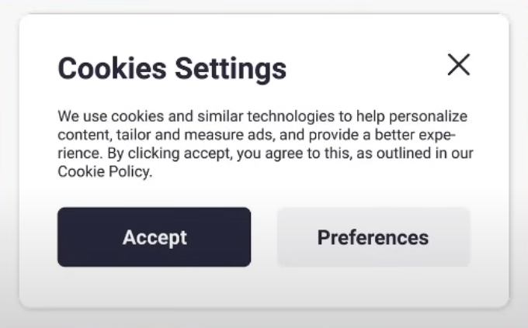Click the phrase 'you agree to this'
This screenshot has height=328, width=528.
282,154
